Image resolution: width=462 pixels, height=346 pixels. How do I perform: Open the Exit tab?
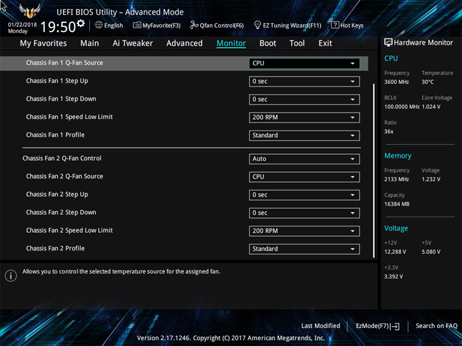point(325,44)
